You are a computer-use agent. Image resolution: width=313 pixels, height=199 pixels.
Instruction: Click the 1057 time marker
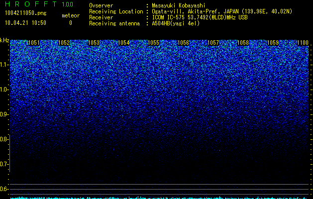point(213,43)
